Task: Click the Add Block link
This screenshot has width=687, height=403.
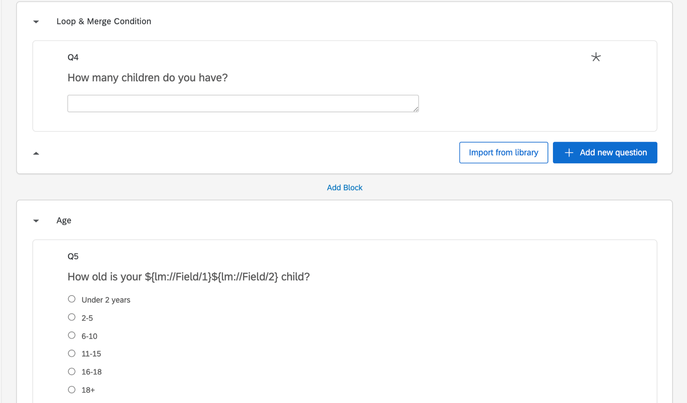Action: point(344,188)
